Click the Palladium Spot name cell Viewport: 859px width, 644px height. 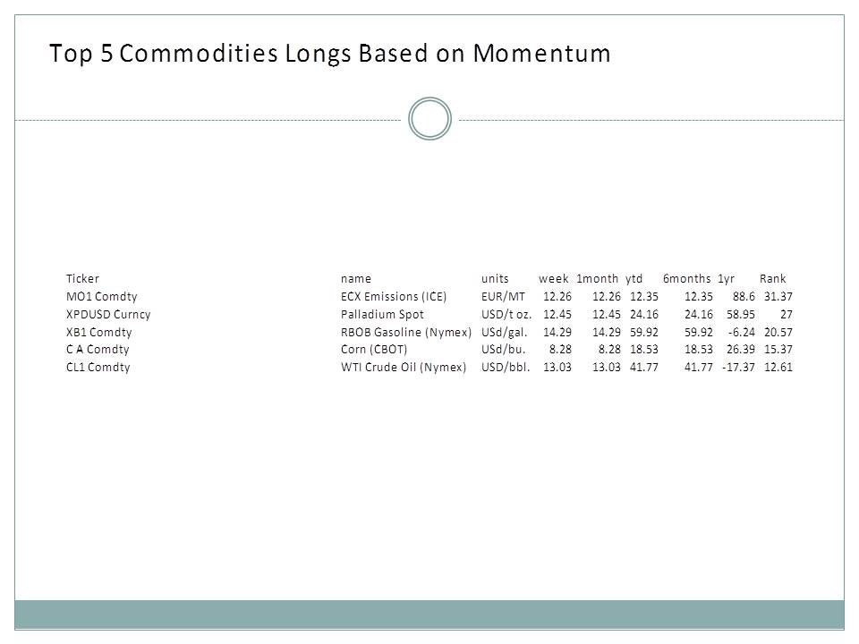coord(382,314)
